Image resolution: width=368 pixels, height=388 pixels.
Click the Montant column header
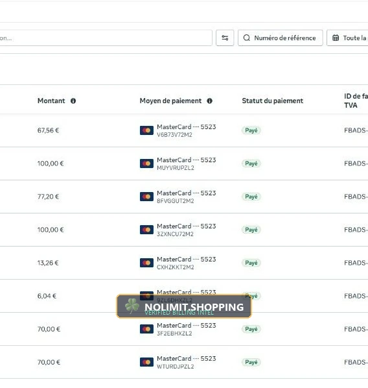51,101
